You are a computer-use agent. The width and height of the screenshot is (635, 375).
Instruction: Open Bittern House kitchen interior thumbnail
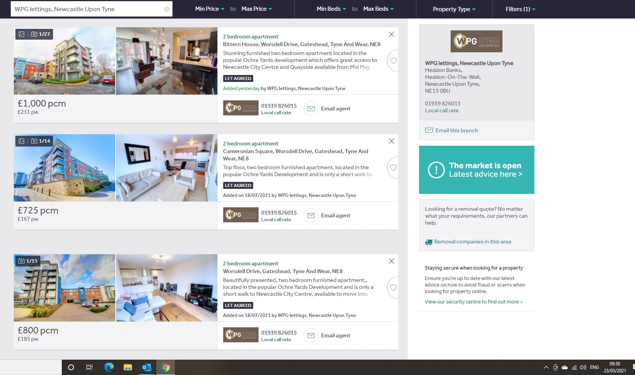(x=167, y=61)
